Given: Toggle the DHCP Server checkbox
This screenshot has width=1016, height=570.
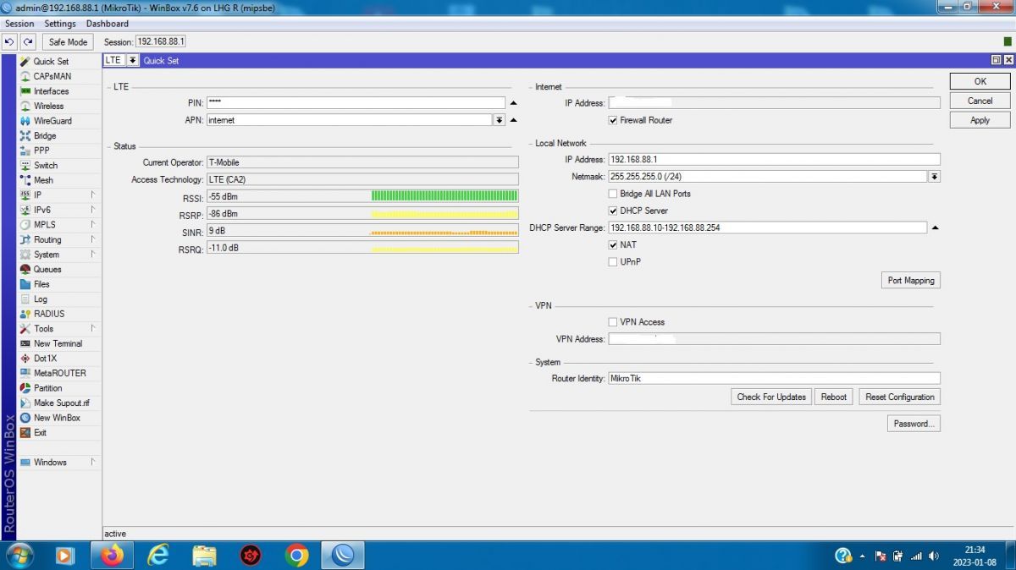Looking at the screenshot, I should [x=613, y=211].
